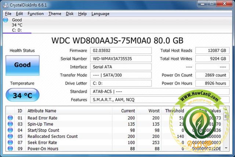Click status orb for Reallocated Sectors Count
235x157 pixels.
click(10, 136)
